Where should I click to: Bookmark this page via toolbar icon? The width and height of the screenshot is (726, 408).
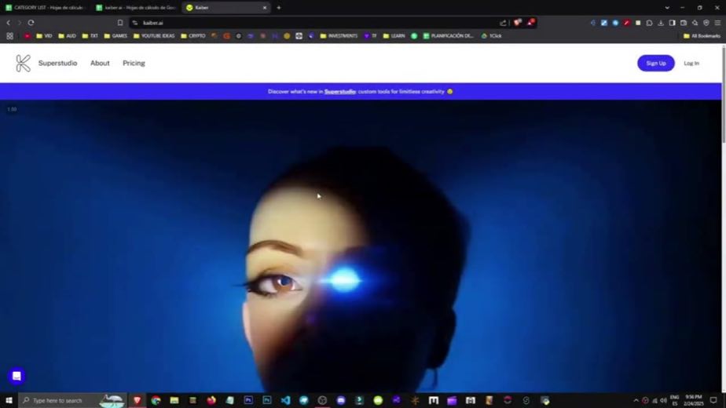point(120,23)
